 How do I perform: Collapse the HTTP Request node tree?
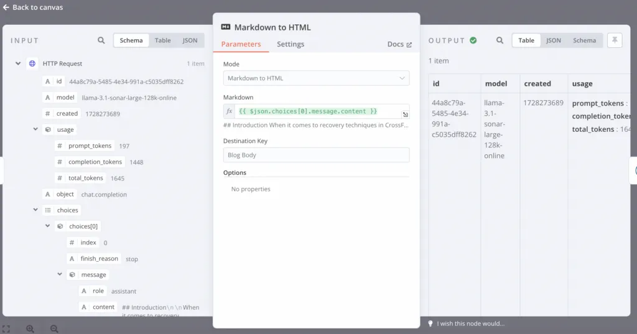tap(18, 63)
